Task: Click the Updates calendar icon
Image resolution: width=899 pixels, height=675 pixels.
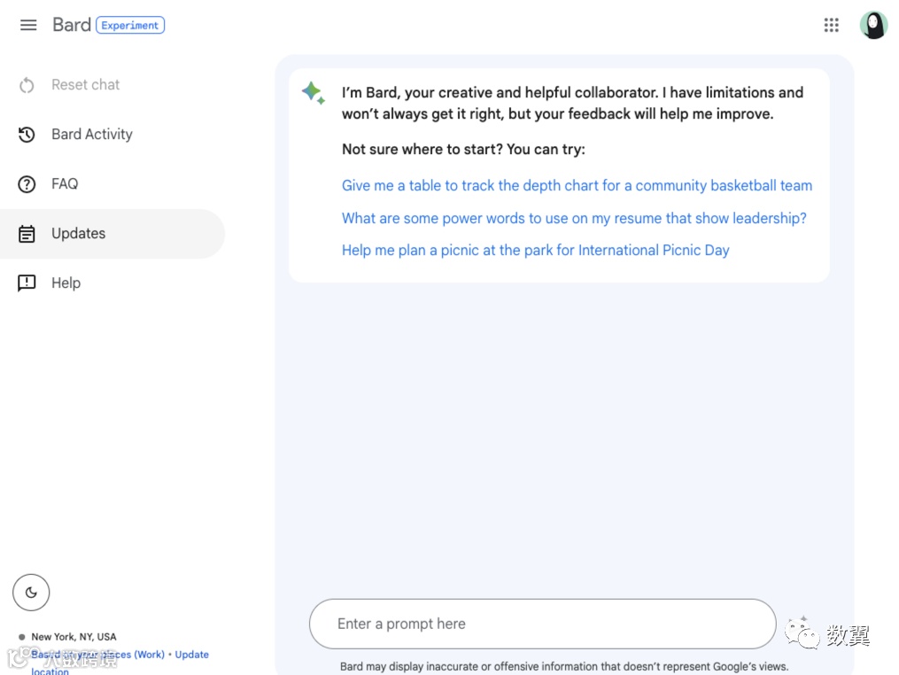Action: click(x=27, y=234)
